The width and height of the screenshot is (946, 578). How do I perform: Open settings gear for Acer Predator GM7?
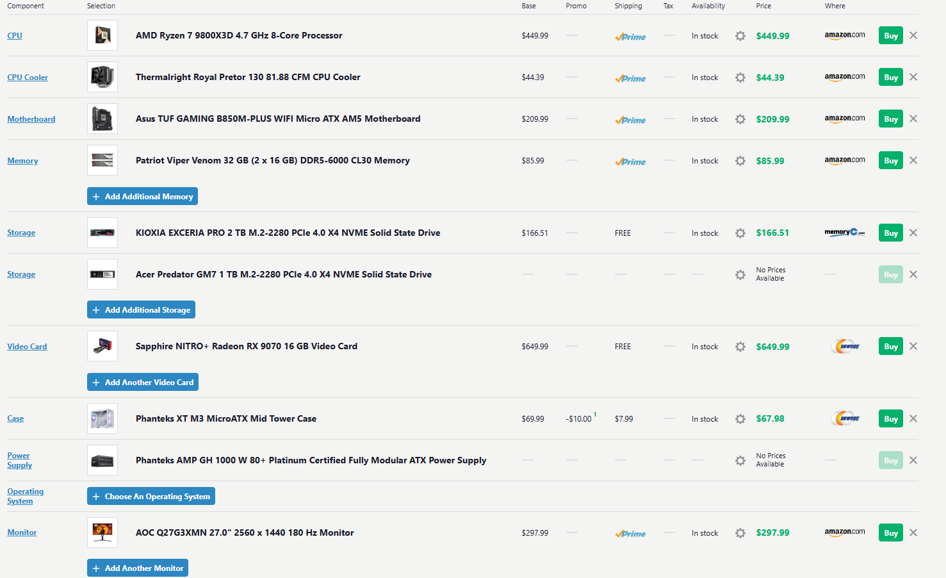coord(740,275)
